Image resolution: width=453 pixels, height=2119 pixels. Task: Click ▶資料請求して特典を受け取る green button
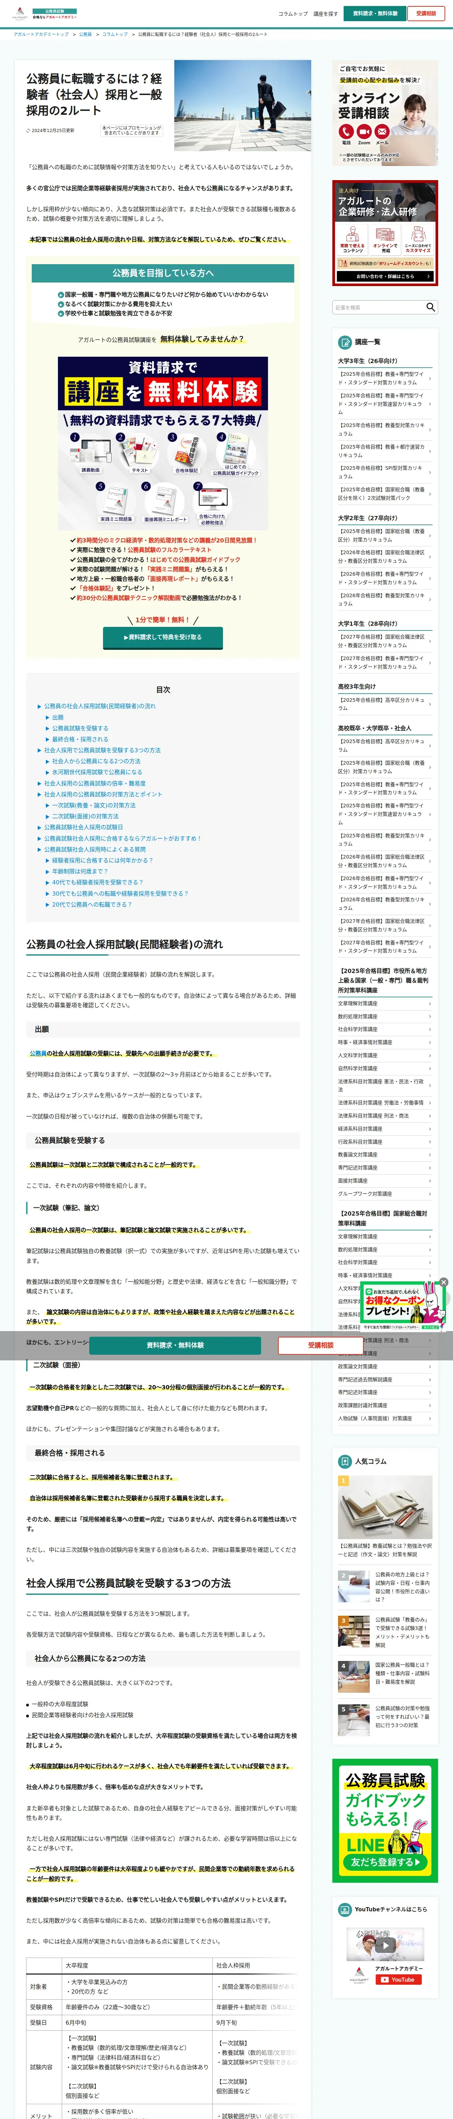coord(163,637)
